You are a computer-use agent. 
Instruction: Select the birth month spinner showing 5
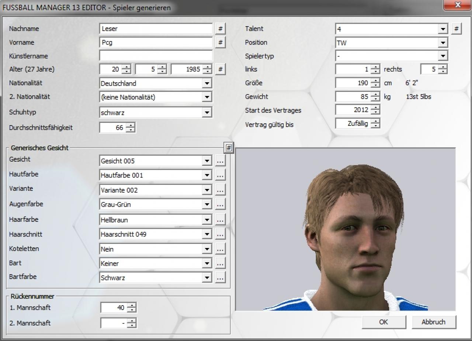tap(151, 69)
